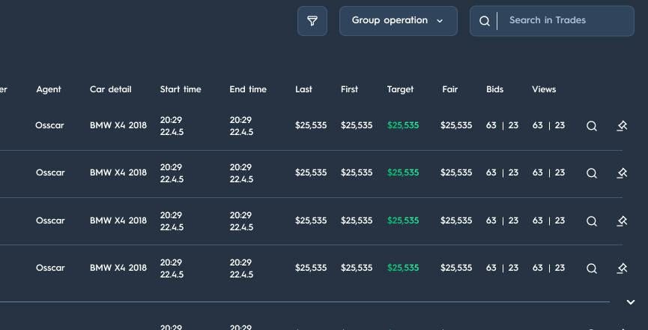View details magnifier in first trade row

pos(591,126)
